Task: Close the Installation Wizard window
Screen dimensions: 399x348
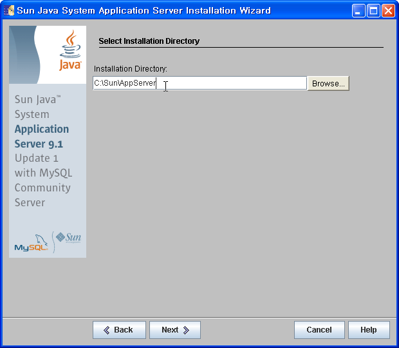Action: coord(388,11)
